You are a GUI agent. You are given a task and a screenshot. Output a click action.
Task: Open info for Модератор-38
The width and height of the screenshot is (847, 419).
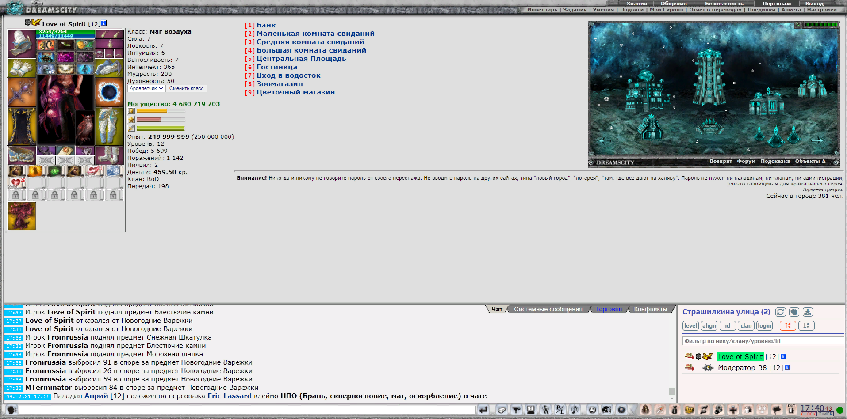click(x=787, y=367)
